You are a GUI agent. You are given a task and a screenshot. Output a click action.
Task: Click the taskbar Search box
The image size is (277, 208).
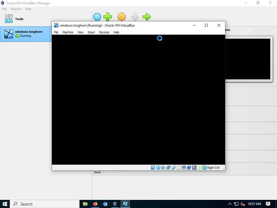pyautogui.click(x=45, y=204)
